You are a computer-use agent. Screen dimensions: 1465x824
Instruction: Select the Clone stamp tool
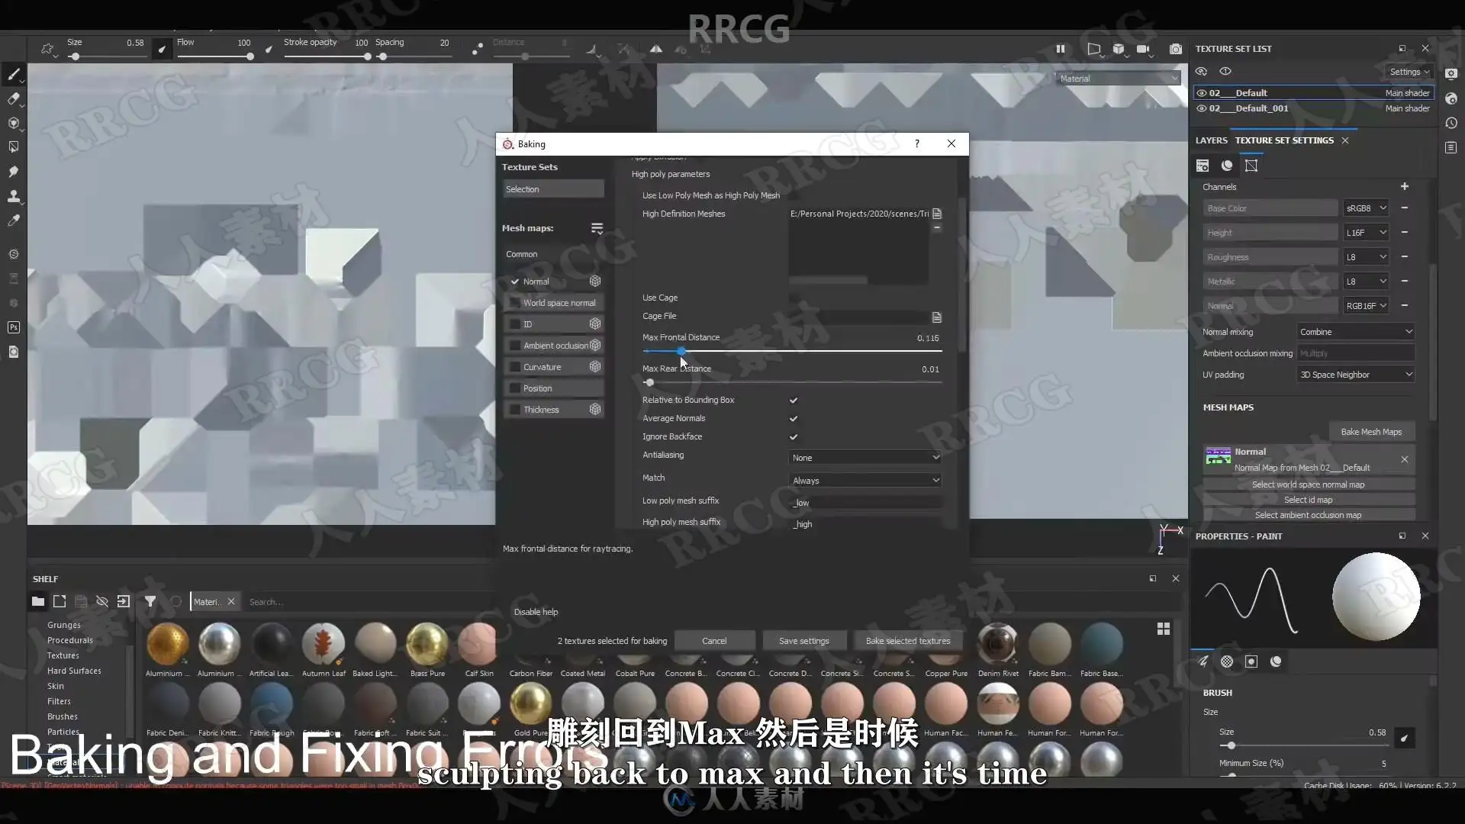pyautogui.click(x=13, y=196)
